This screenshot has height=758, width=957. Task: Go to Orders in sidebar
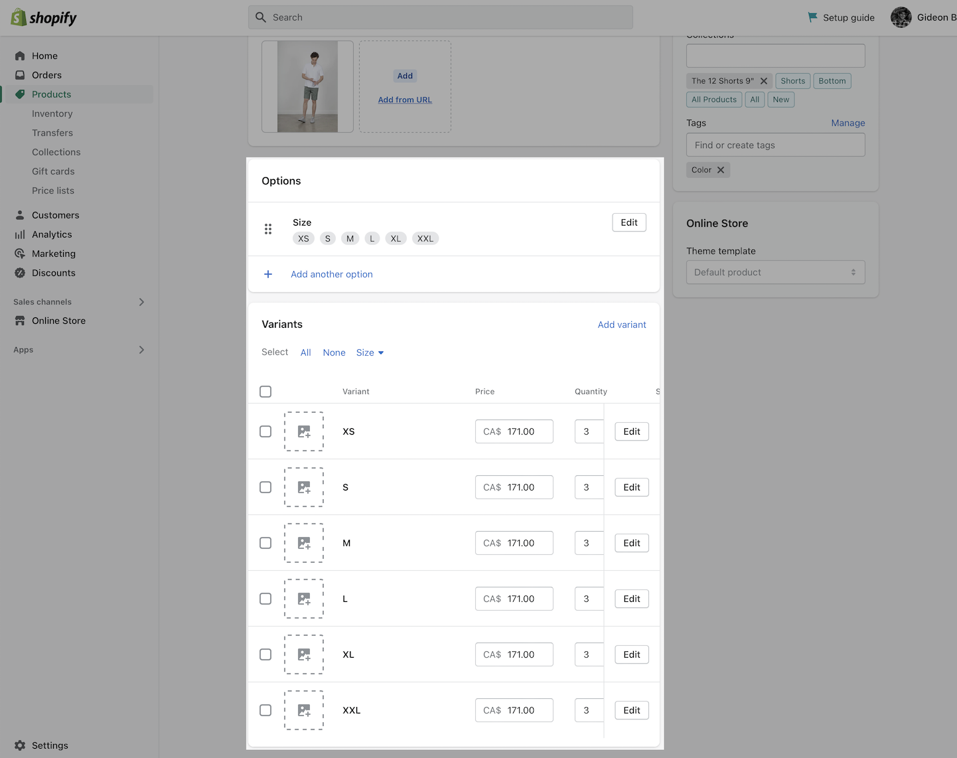click(x=46, y=75)
